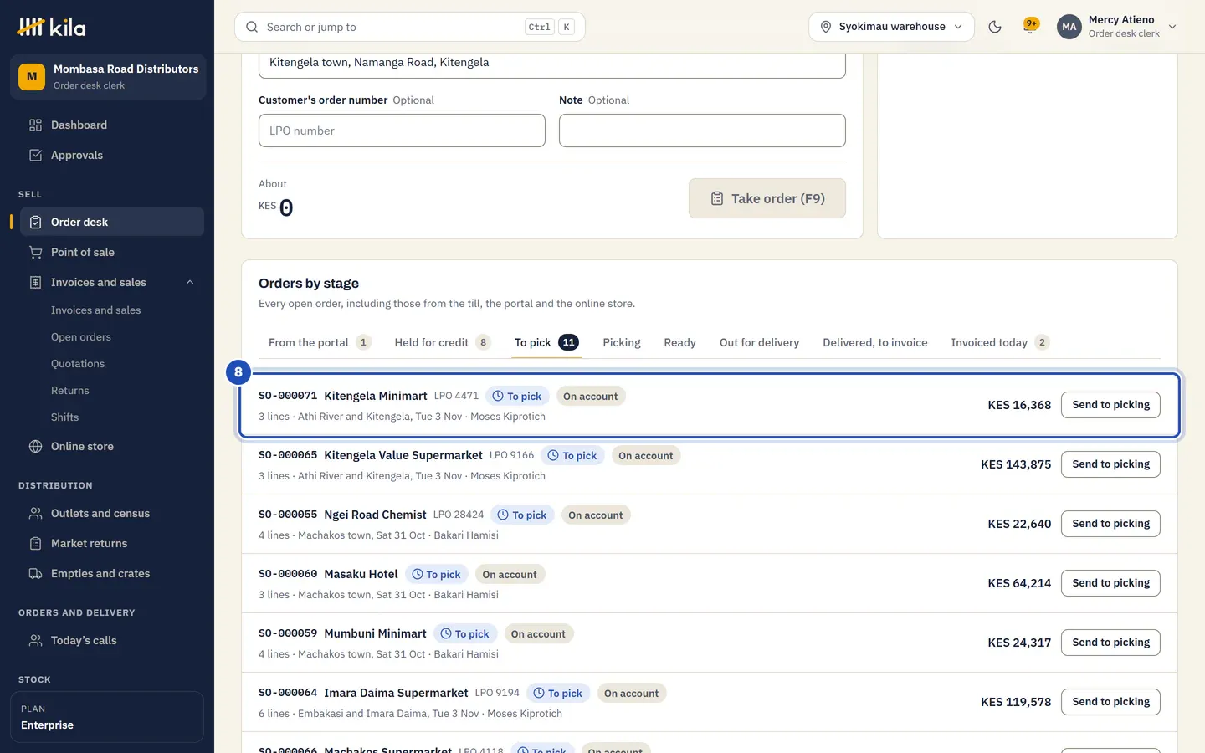This screenshot has width=1205, height=753.
Task: Toggle dark mode moon icon
Action: point(995,27)
